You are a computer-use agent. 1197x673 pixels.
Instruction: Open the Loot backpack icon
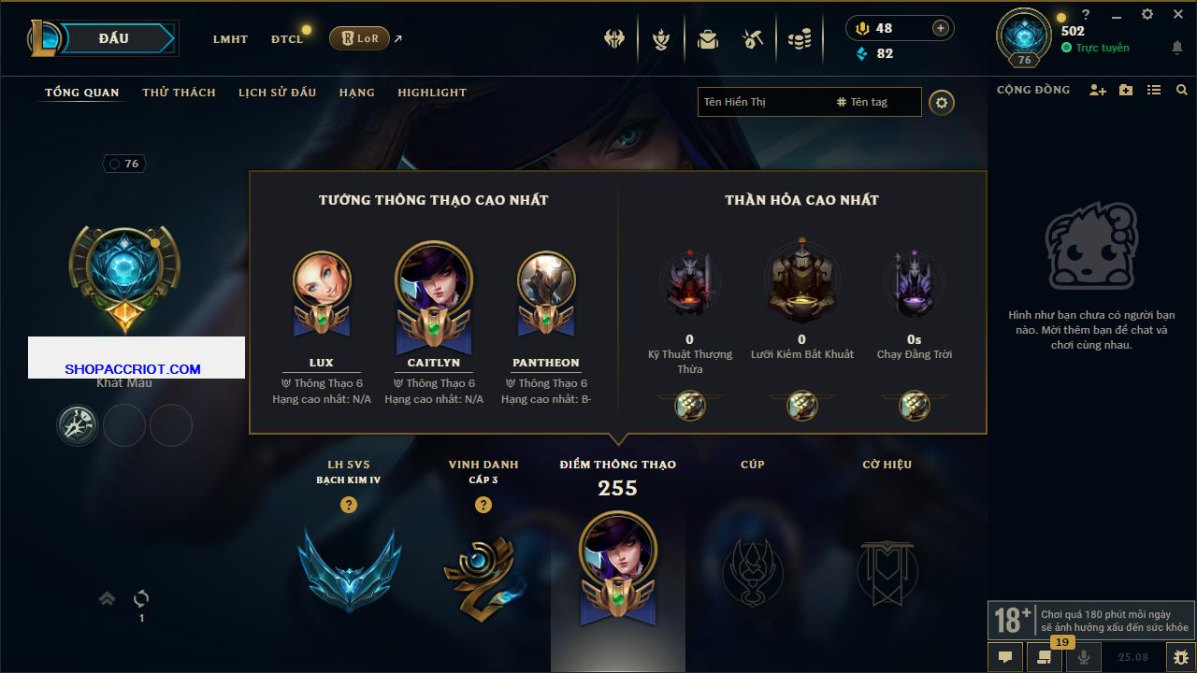tap(707, 39)
